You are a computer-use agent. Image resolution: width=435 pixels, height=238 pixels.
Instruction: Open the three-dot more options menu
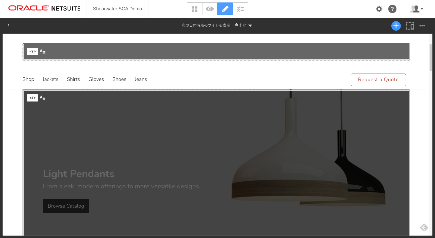pos(422,26)
